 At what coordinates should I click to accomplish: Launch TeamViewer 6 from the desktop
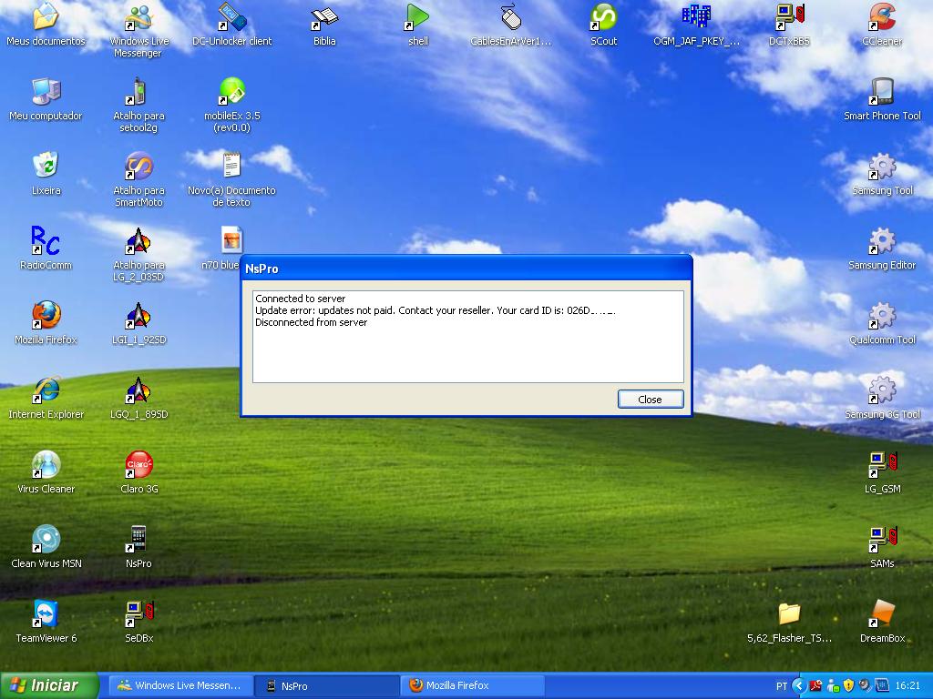point(46,613)
